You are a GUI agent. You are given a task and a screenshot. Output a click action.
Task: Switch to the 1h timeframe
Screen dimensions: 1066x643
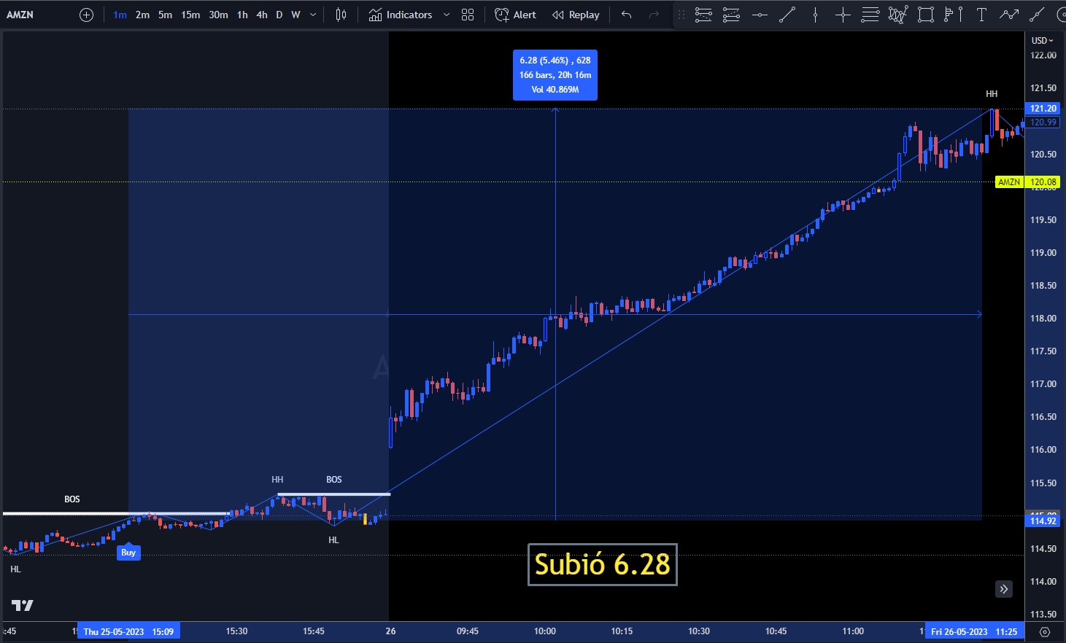[x=242, y=15]
